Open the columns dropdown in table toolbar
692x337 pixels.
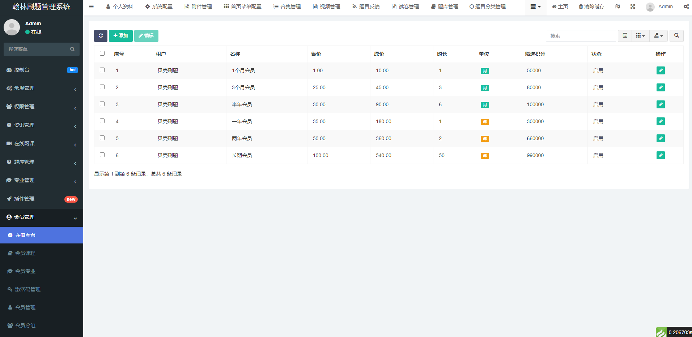coord(640,36)
